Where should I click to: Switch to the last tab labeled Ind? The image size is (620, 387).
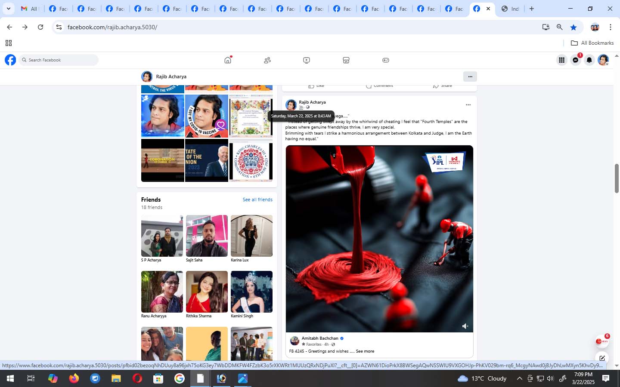pos(510,9)
